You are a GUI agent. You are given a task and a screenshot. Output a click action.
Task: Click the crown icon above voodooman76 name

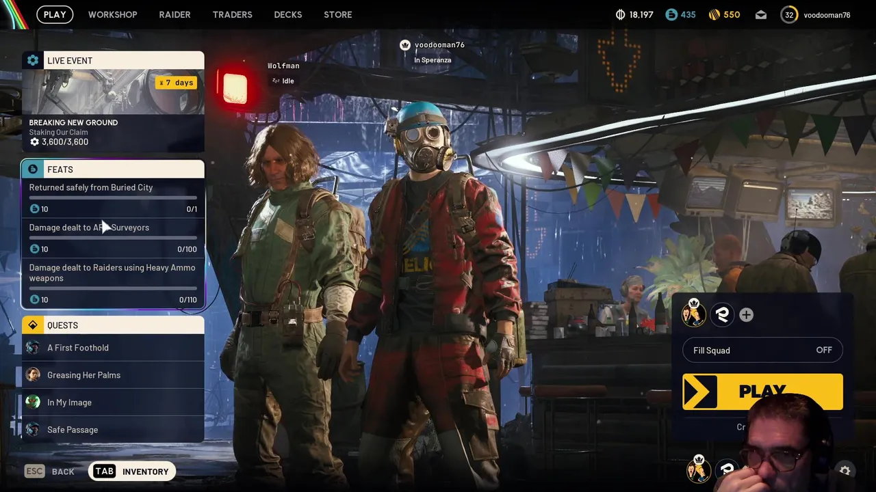405,45
